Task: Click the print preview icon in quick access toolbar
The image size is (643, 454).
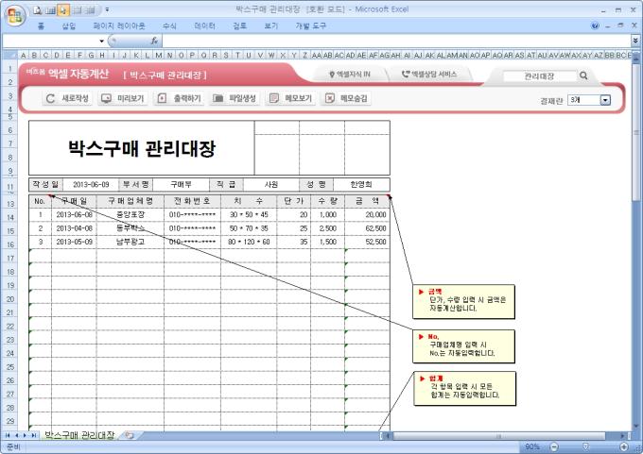Action: (x=38, y=10)
